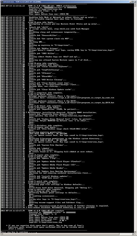The width and height of the screenshot is (137, 236).
Task: Click the 'Solid State hard drive detected' line
Action: (61, 188)
